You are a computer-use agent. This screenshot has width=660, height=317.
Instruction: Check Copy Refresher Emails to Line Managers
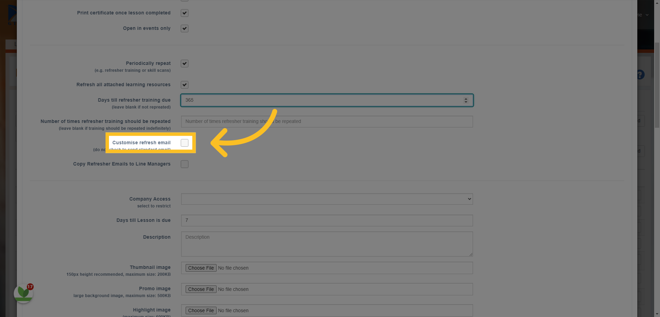[185, 164]
